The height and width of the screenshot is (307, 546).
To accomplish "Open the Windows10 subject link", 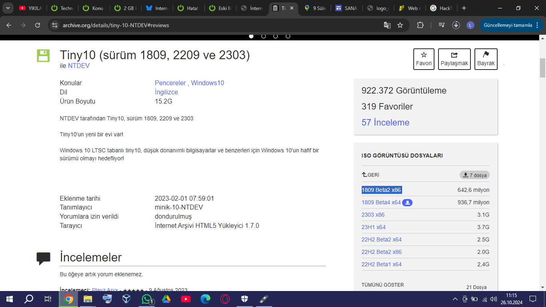I will tap(207, 83).
